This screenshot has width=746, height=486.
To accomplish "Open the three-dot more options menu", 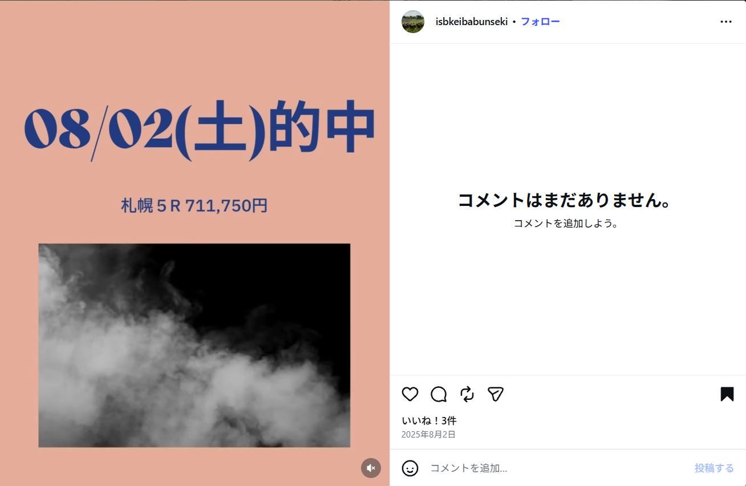I will [x=726, y=22].
